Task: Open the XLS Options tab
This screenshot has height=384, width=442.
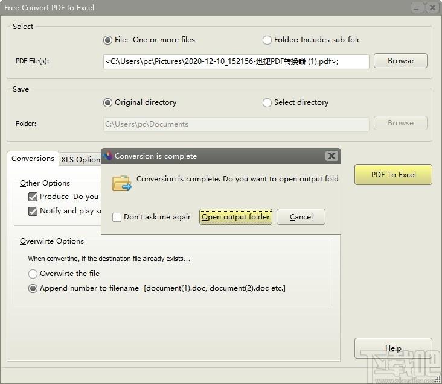Action: pos(80,160)
